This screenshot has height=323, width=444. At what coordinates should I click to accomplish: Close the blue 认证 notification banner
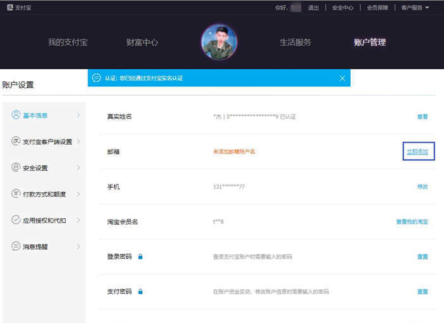(343, 78)
